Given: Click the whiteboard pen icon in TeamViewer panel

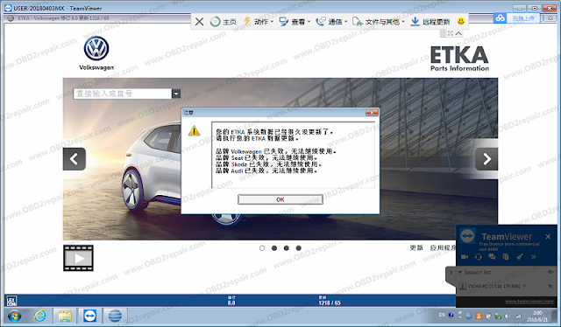Looking at the screenshot, I should tap(520, 257).
